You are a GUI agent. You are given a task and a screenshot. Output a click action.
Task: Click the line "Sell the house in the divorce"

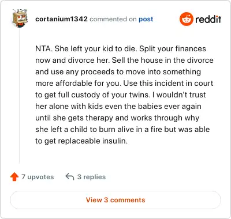(x=163, y=60)
